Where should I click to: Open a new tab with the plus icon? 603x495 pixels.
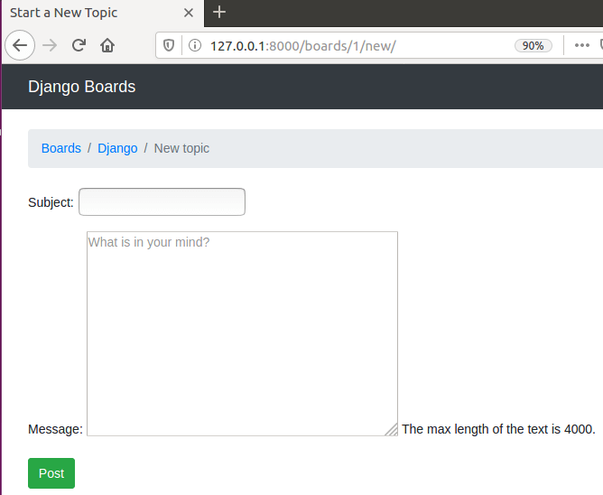[219, 12]
